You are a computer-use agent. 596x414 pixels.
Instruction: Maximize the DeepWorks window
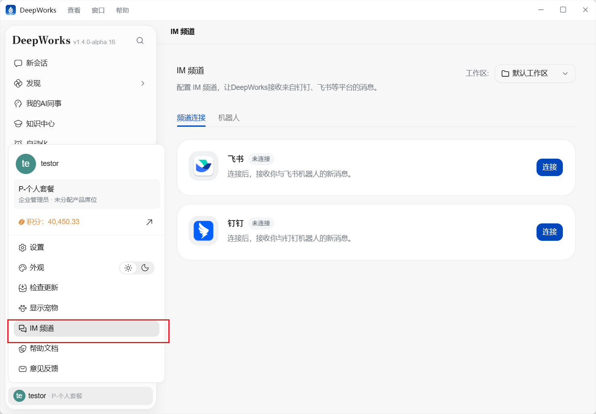pos(563,10)
